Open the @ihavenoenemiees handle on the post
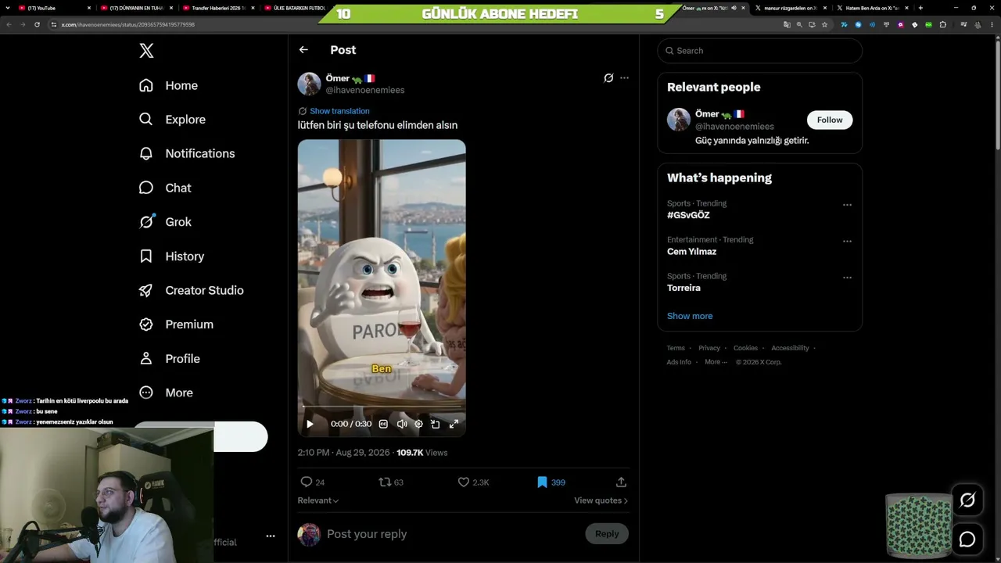Viewport: 1001px width, 563px height. [365, 90]
